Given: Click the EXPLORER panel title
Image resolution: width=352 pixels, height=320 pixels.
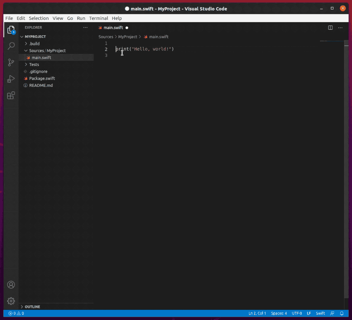Looking at the screenshot, I should coord(33,27).
